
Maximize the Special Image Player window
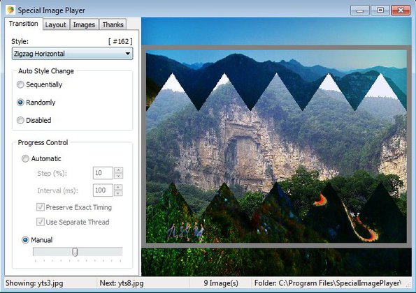click(x=380, y=10)
